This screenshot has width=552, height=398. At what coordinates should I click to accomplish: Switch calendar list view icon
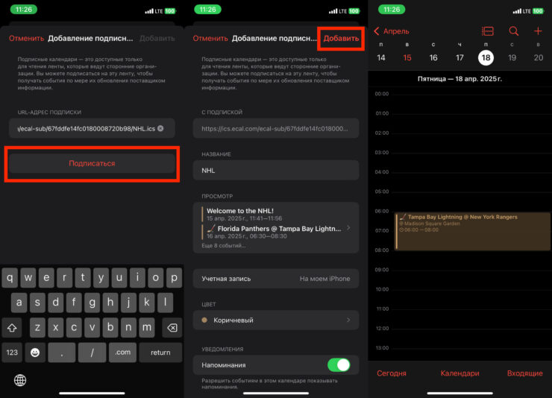[x=488, y=31]
